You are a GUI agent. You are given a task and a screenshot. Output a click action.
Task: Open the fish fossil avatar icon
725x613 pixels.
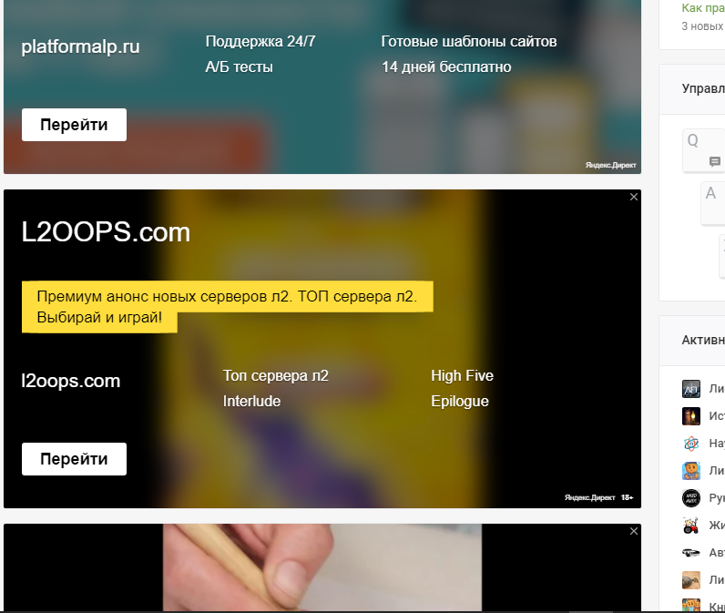click(691, 579)
